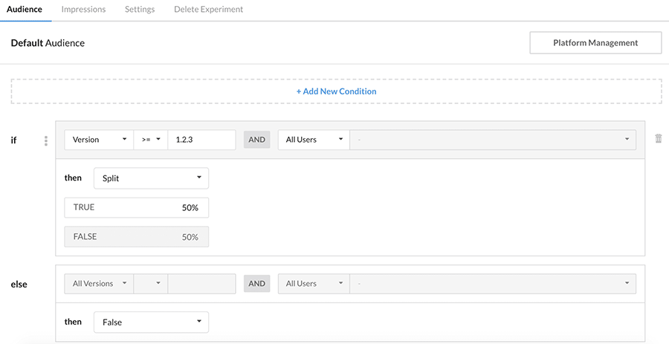
Task: Expand the Split dropdown under then
Action: click(x=151, y=178)
